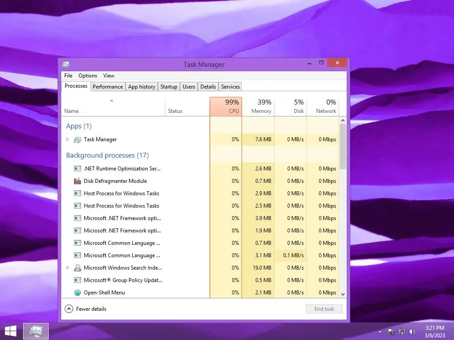Select the .NET Runtime Optimization Ser... name

click(122, 169)
